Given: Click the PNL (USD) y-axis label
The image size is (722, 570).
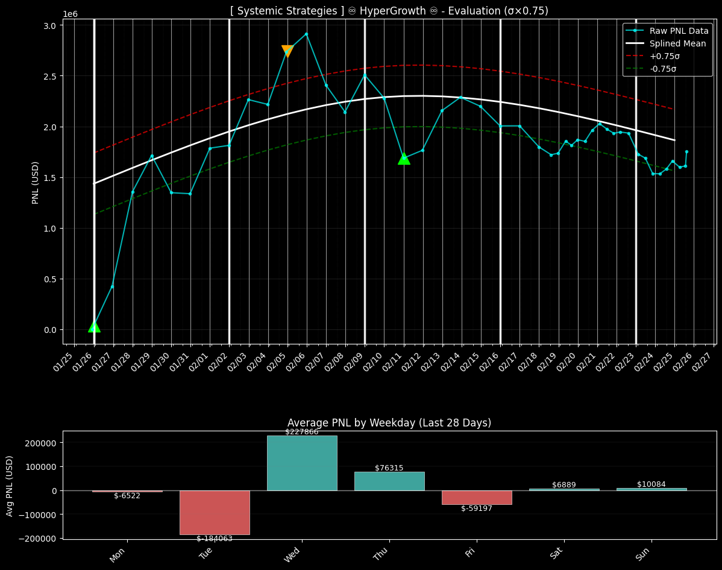Looking at the screenshot, I should [36, 182].
